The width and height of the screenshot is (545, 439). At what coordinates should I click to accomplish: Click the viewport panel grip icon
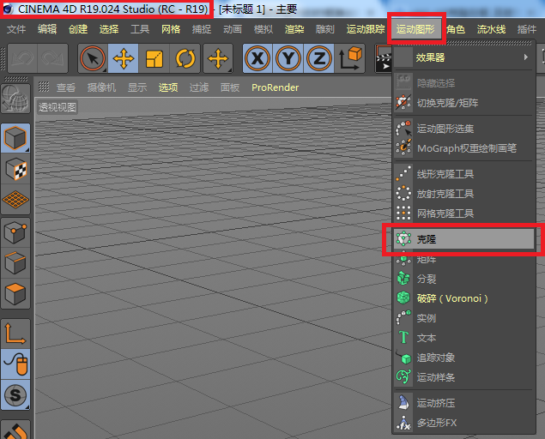pos(44,87)
